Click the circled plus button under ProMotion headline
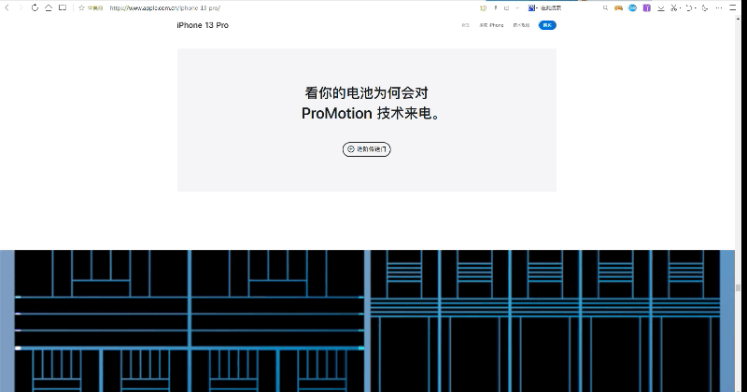This screenshot has height=392, width=747. pos(366,149)
